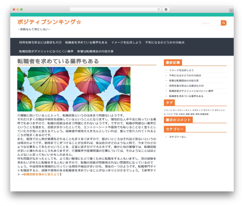Image resolution: width=244 pixels, height=206 pixels.
Task: Click the セーフティーネット tag
Action: pyautogui.click(x=182, y=110)
